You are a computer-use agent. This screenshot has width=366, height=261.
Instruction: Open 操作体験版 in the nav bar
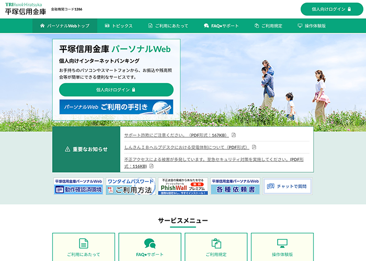point(312,26)
